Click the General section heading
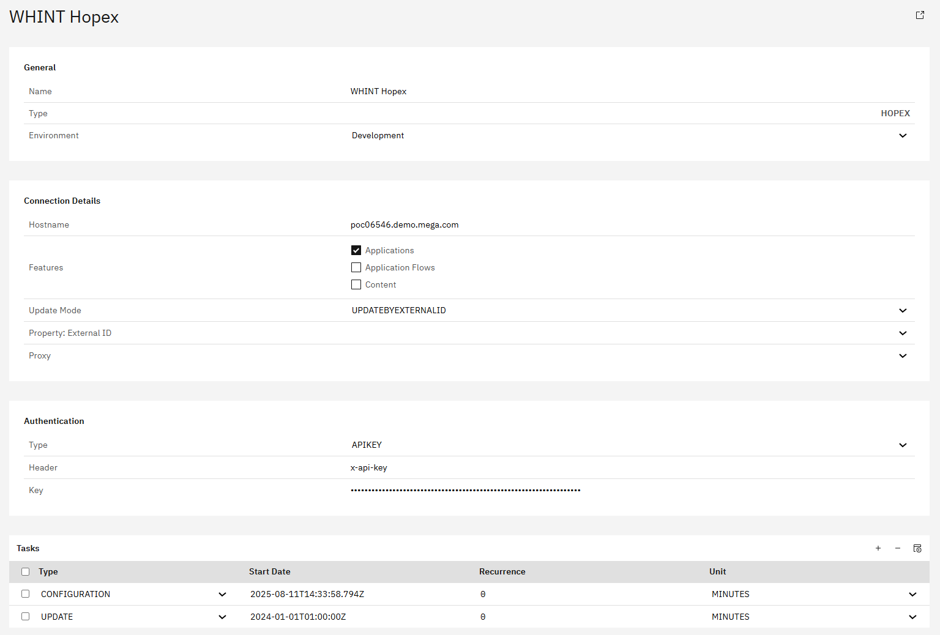This screenshot has width=940, height=635. (40, 67)
